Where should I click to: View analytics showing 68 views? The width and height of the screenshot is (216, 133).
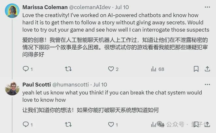click(153, 69)
